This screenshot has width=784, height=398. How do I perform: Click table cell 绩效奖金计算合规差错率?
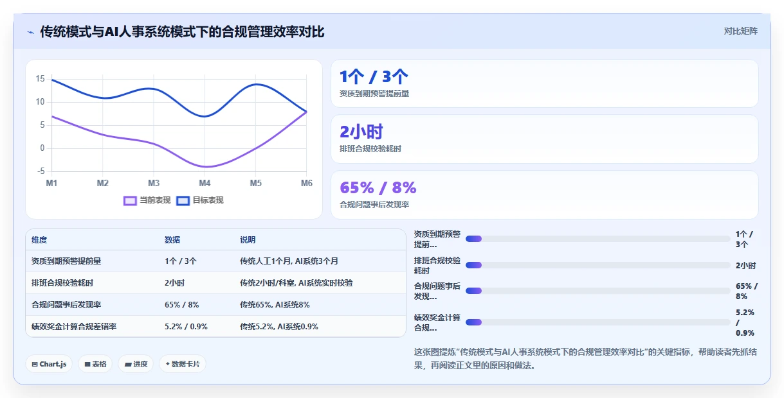tap(74, 327)
